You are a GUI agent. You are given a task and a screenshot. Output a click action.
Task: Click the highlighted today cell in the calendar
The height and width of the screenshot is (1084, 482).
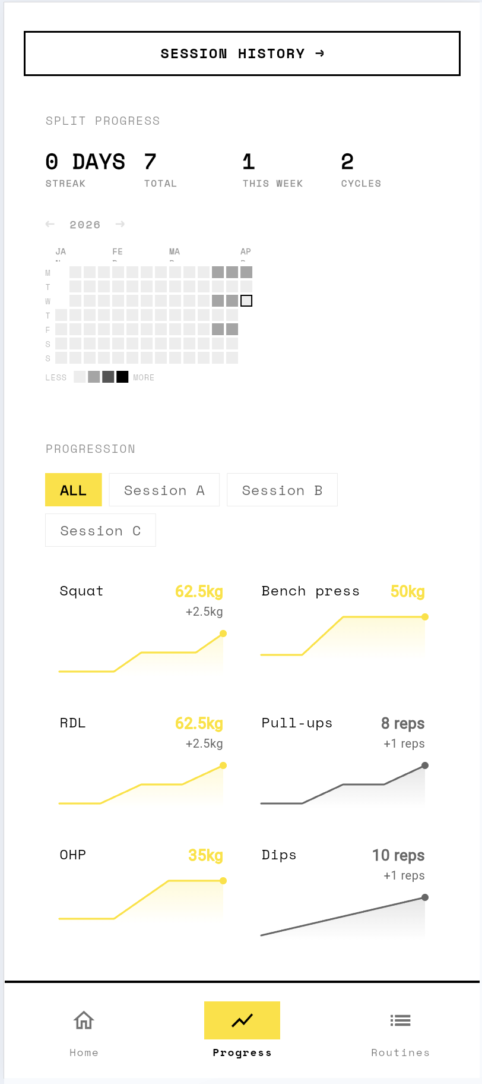click(x=246, y=301)
